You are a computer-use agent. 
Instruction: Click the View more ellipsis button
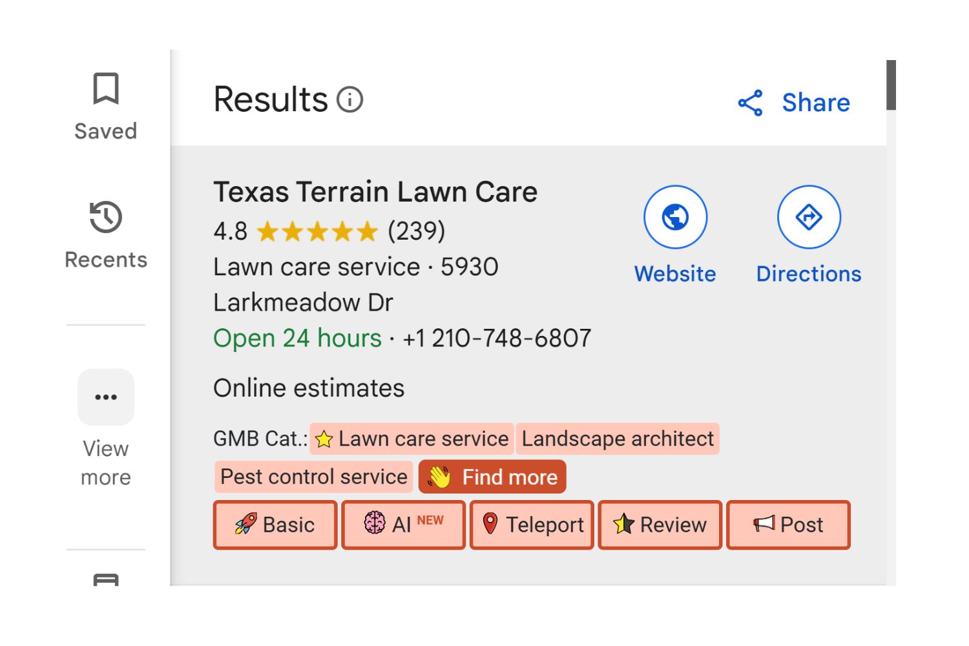coord(106,397)
